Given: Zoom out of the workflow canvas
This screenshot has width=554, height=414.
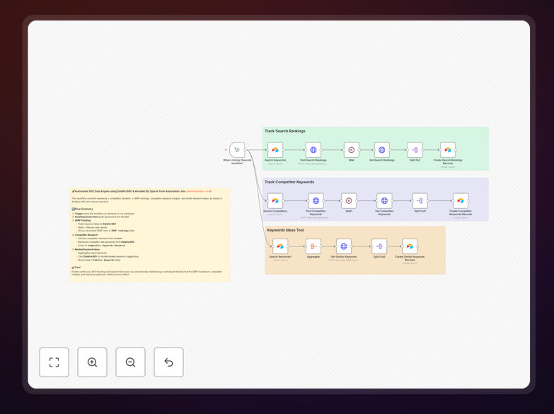Looking at the screenshot, I should pyautogui.click(x=130, y=362).
